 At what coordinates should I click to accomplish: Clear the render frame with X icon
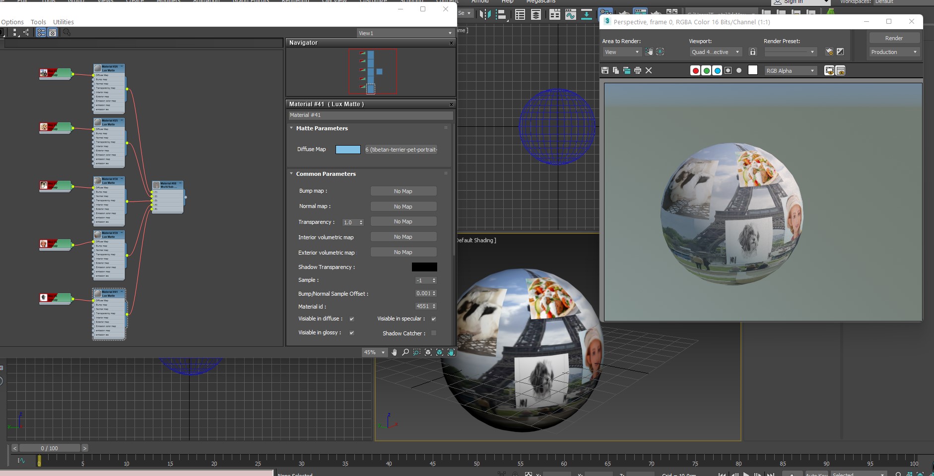click(x=649, y=71)
